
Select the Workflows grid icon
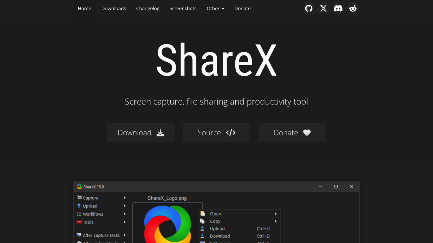tap(79, 214)
